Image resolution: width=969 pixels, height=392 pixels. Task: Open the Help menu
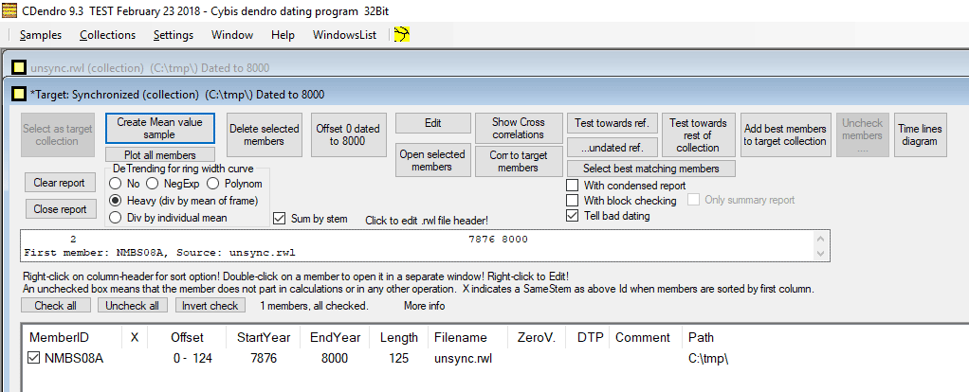[283, 35]
